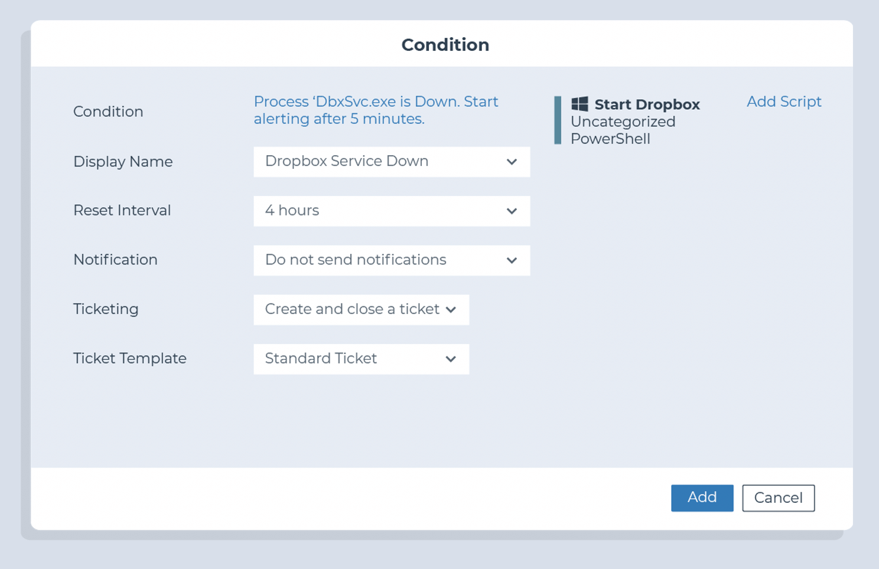This screenshot has height=569, width=879.
Task: Open the Create and close a ticket selector
Action: [x=360, y=309]
